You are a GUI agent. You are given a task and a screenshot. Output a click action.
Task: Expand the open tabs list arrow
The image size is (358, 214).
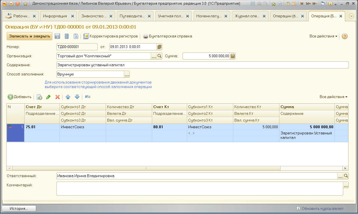coord(352,16)
